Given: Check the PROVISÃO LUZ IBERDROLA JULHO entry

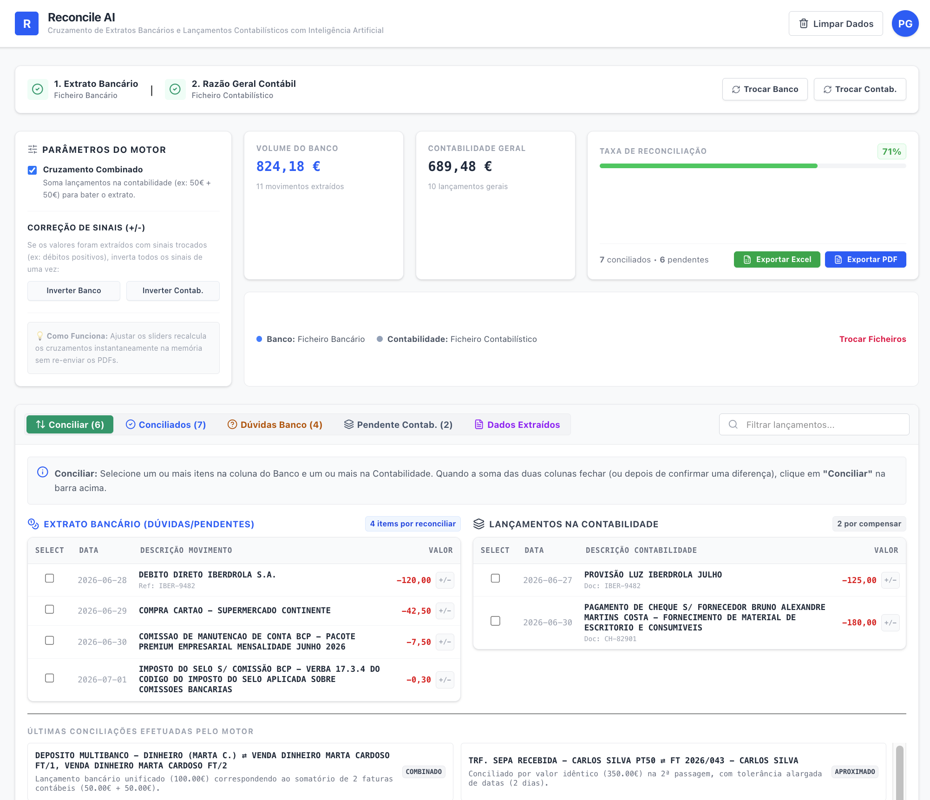Looking at the screenshot, I should coord(495,578).
